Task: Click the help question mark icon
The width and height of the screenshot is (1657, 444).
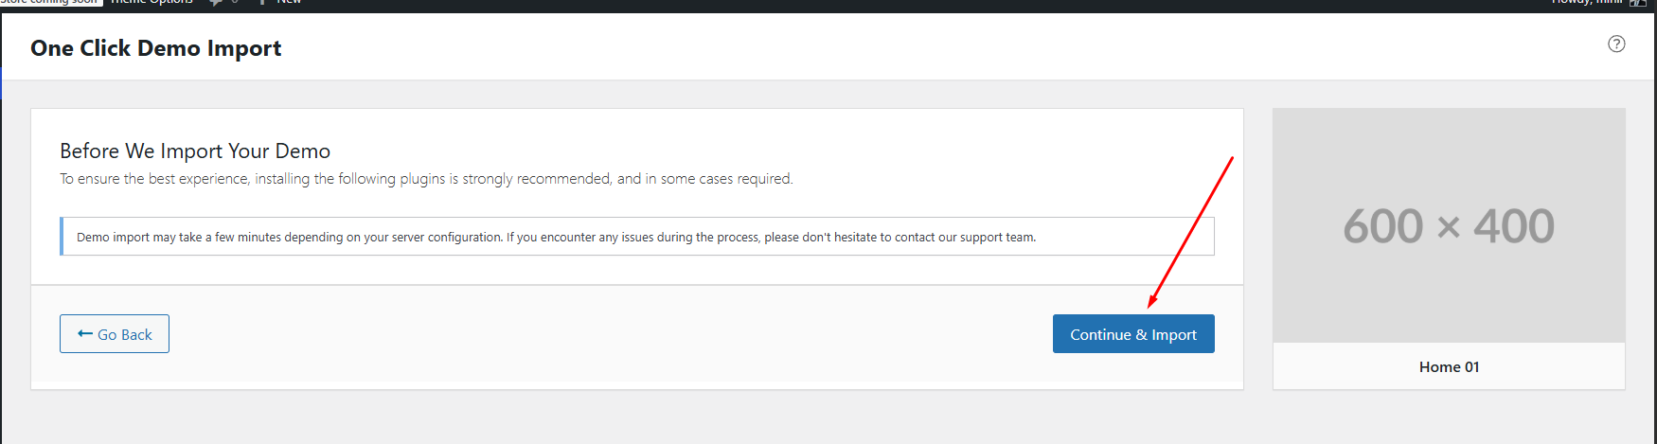Action: point(1616,44)
